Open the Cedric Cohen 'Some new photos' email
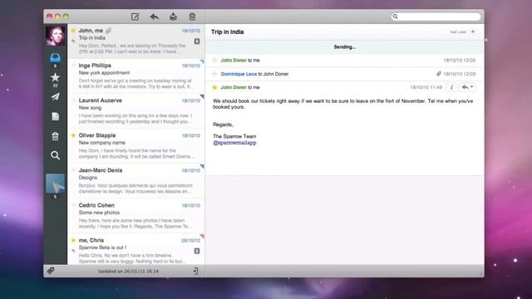The image size is (532, 299). (x=136, y=216)
